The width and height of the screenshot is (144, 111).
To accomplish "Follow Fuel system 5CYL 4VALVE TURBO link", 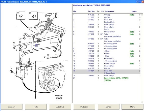I will (116, 79).
